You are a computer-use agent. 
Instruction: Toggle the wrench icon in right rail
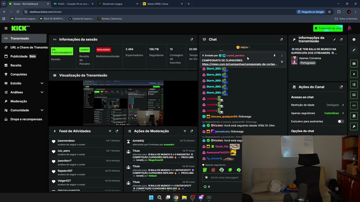pyautogui.click(x=354, y=127)
